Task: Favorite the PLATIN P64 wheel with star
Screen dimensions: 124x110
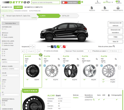Action: tap(59, 65)
